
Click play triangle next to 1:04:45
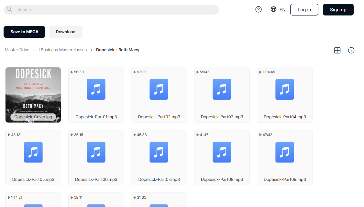point(260,72)
